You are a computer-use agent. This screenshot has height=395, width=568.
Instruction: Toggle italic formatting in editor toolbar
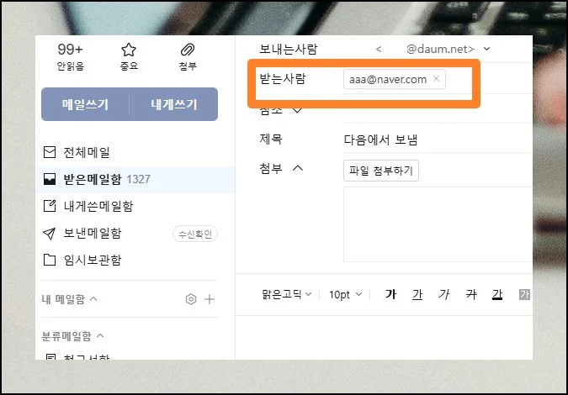[x=444, y=294]
